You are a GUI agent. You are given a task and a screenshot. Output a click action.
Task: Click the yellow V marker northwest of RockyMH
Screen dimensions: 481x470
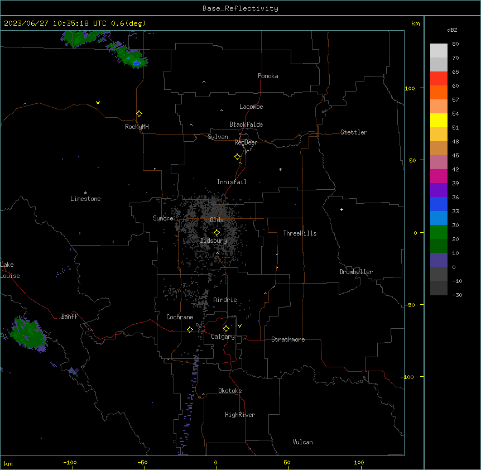98,103
